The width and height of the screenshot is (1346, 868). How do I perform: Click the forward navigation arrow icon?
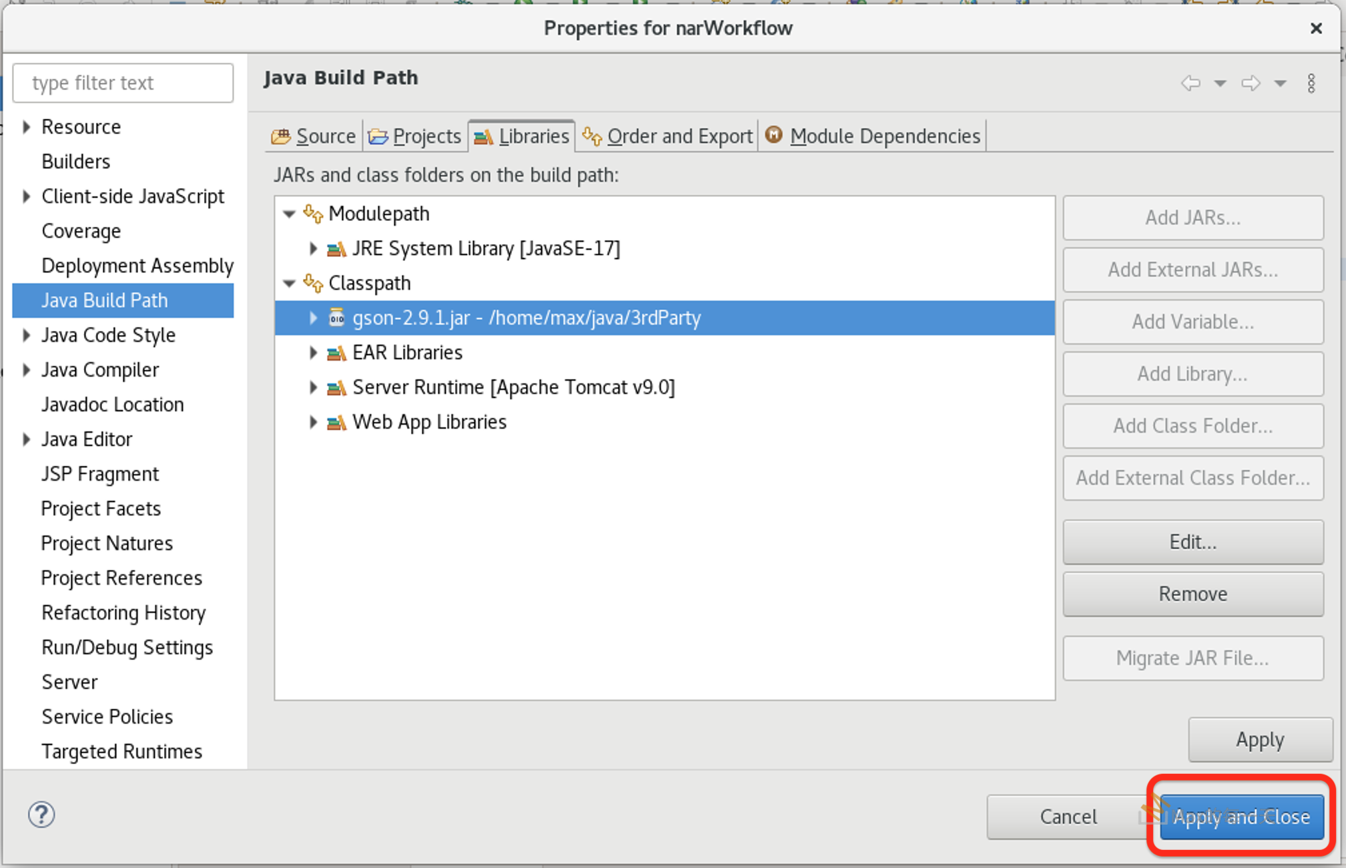(1250, 83)
